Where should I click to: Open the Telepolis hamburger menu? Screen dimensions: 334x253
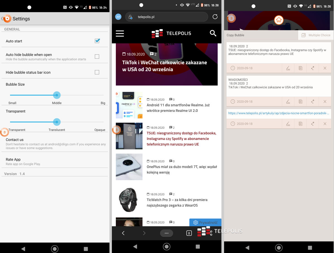(120, 33)
